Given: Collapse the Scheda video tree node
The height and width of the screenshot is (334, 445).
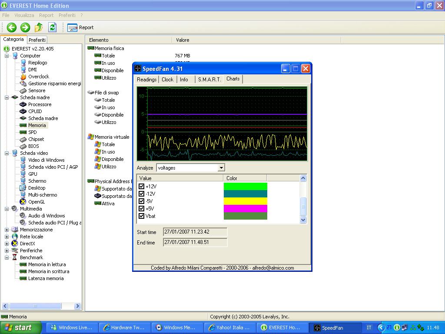Looking at the screenshot, I should (7, 153).
